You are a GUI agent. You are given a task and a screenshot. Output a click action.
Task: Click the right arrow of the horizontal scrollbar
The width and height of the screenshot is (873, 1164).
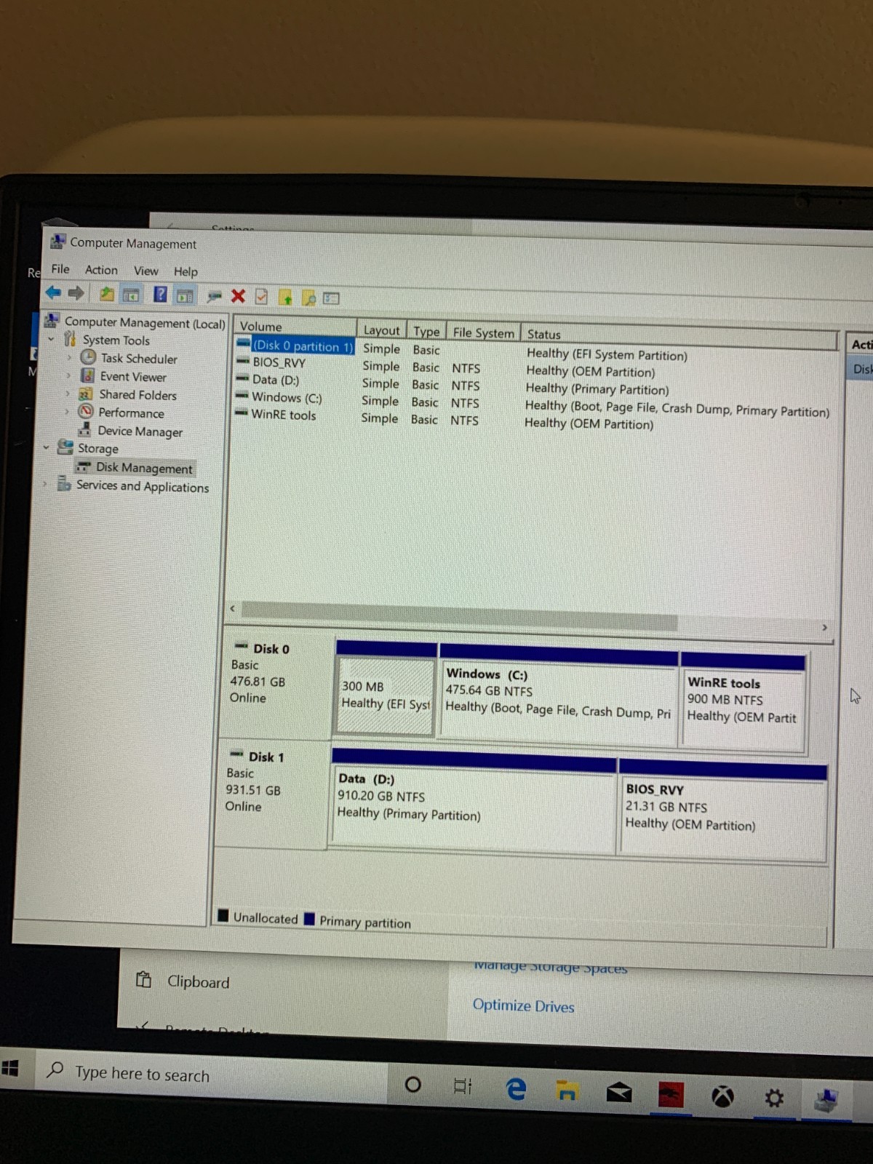click(x=824, y=627)
